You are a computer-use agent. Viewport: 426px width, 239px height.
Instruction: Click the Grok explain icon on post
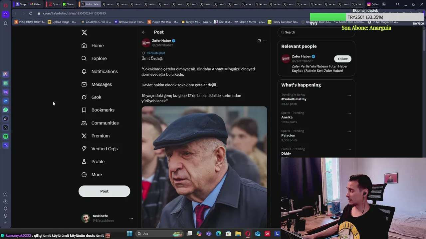coord(259,41)
